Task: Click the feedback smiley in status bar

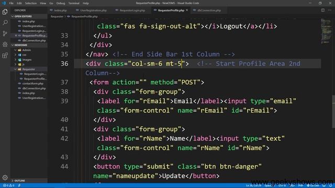Action: tap(324, 185)
